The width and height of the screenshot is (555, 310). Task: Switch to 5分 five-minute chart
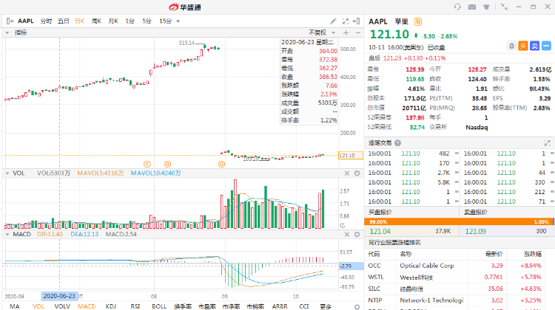147,21
